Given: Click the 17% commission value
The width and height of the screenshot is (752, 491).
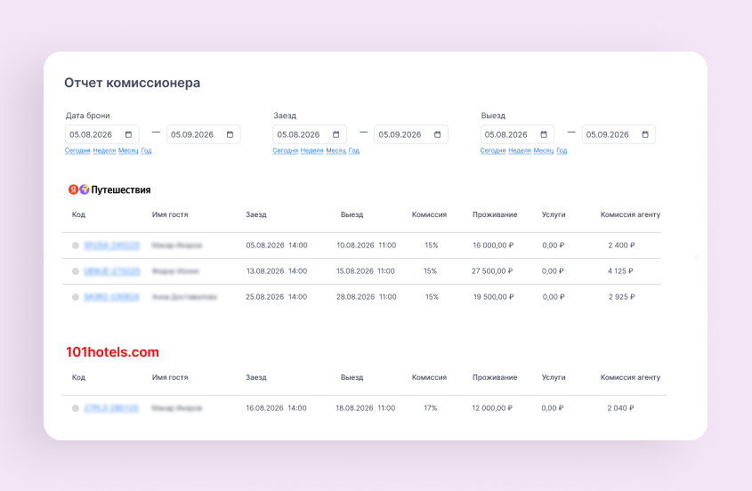Looking at the screenshot, I should click(x=431, y=408).
